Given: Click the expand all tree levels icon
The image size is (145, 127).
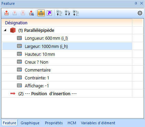Looking at the screenshot, I should point(76,13).
